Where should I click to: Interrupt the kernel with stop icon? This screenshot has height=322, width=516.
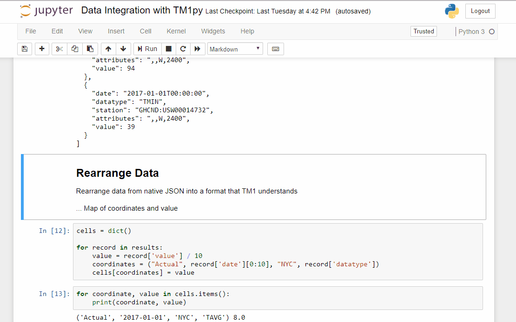click(169, 49)
